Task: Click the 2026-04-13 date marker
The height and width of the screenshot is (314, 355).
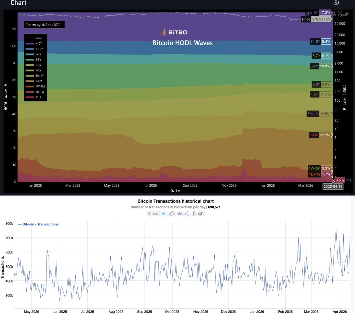Action: click(333, 187)
